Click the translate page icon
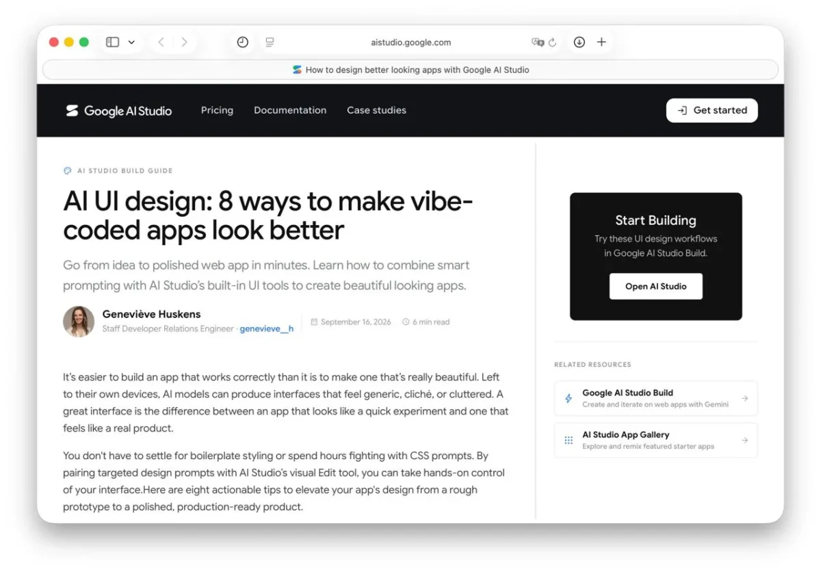Screen dimensions: 821x572 tap(538, 42)
